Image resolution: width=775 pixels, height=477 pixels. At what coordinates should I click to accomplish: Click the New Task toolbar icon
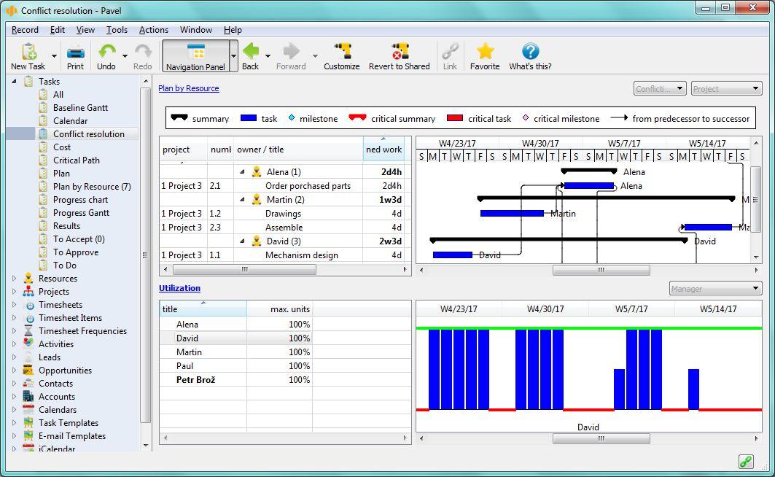(x=29, y=51)
